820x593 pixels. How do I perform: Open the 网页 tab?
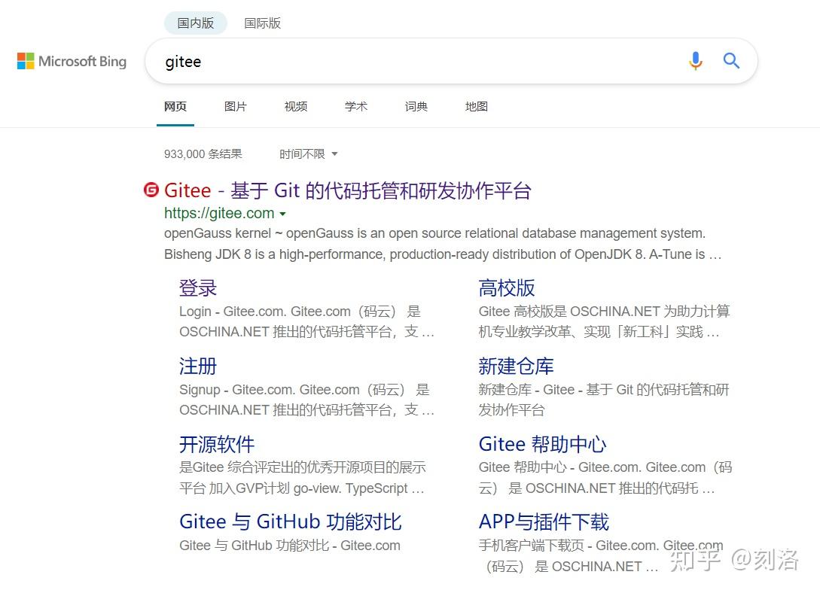(x=175, y=107)
